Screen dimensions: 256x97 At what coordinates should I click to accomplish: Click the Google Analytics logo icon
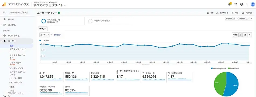[4, 4]
